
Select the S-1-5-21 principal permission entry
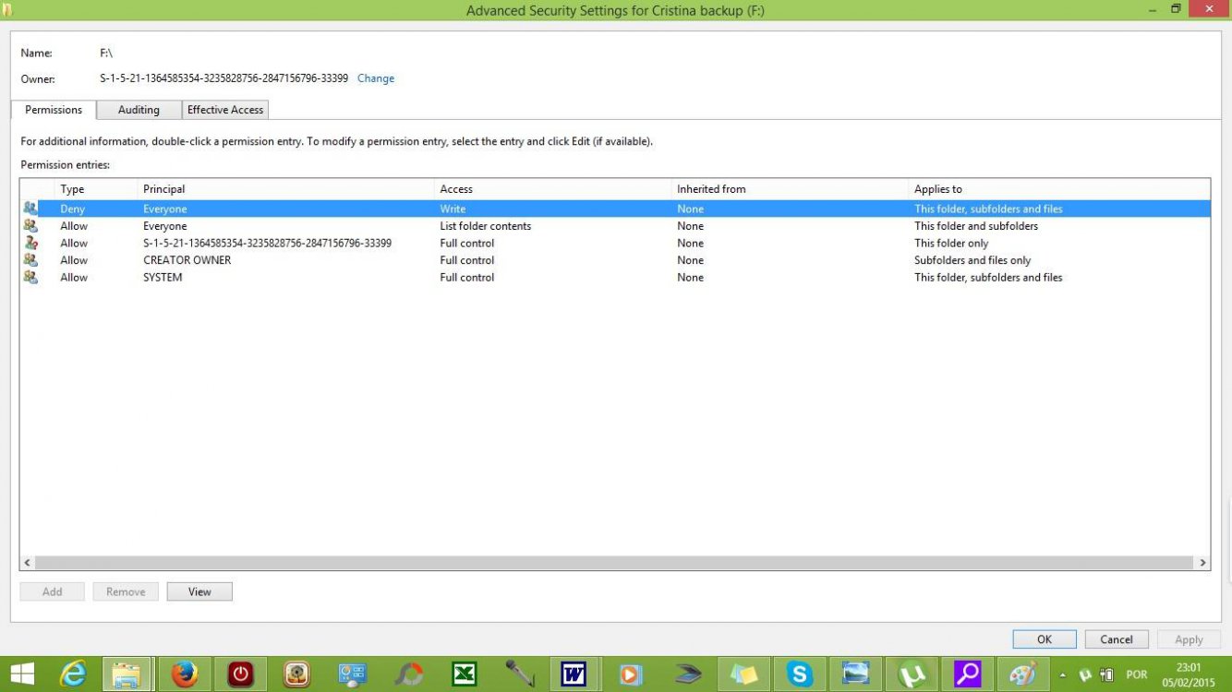[615, 243]
